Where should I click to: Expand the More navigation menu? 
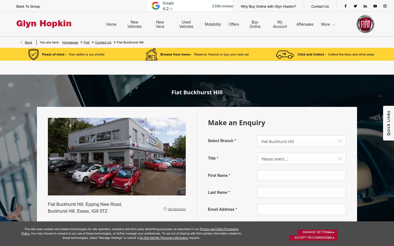coord(328,24)
